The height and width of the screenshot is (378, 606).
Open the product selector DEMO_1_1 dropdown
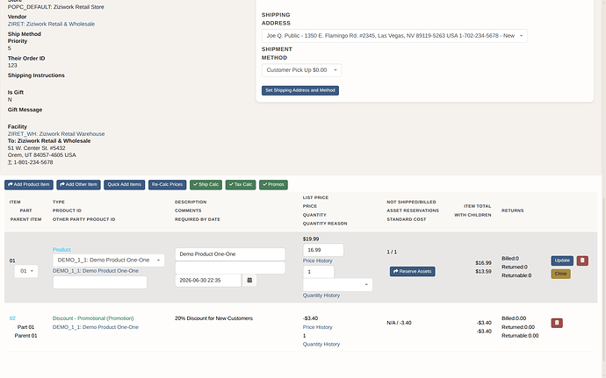coord(109,260)
